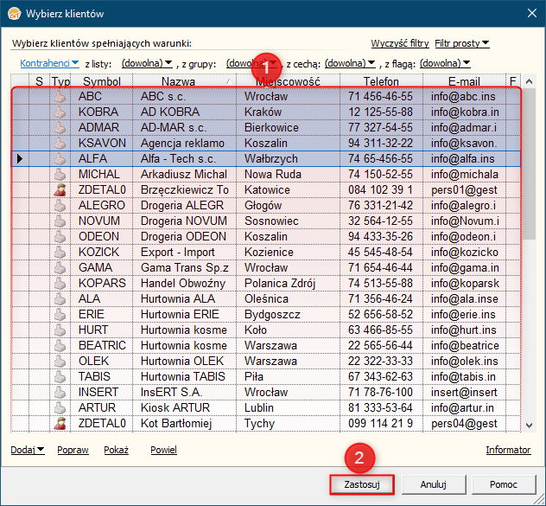Screen dimensions: 546x506
Task: Click the red person icon for Kot Bartłomiej
Action: 60,424
